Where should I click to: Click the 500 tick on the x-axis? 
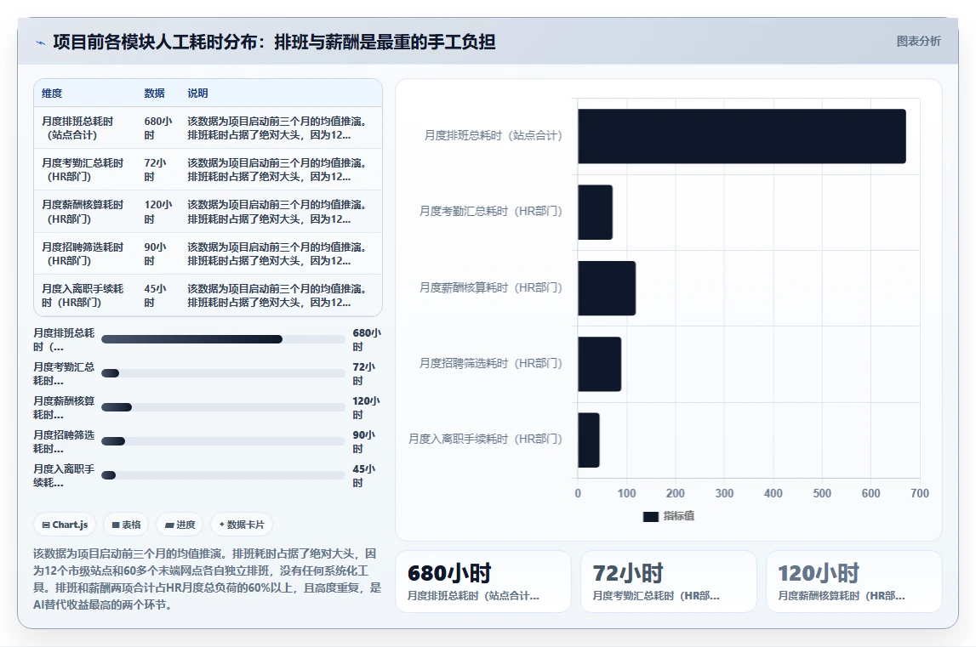(822, 493)
